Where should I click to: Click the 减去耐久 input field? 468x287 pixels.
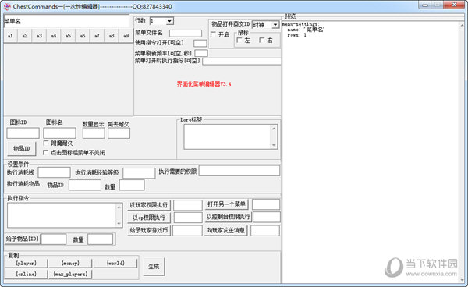pos(119,133)
